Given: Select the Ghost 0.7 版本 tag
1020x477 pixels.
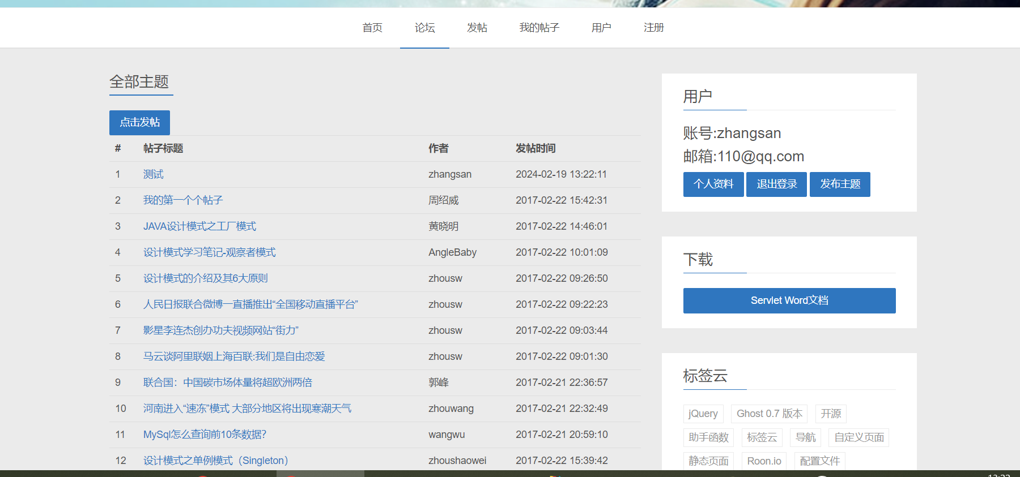Looking at the screenshot, I should tap(769, 414).
